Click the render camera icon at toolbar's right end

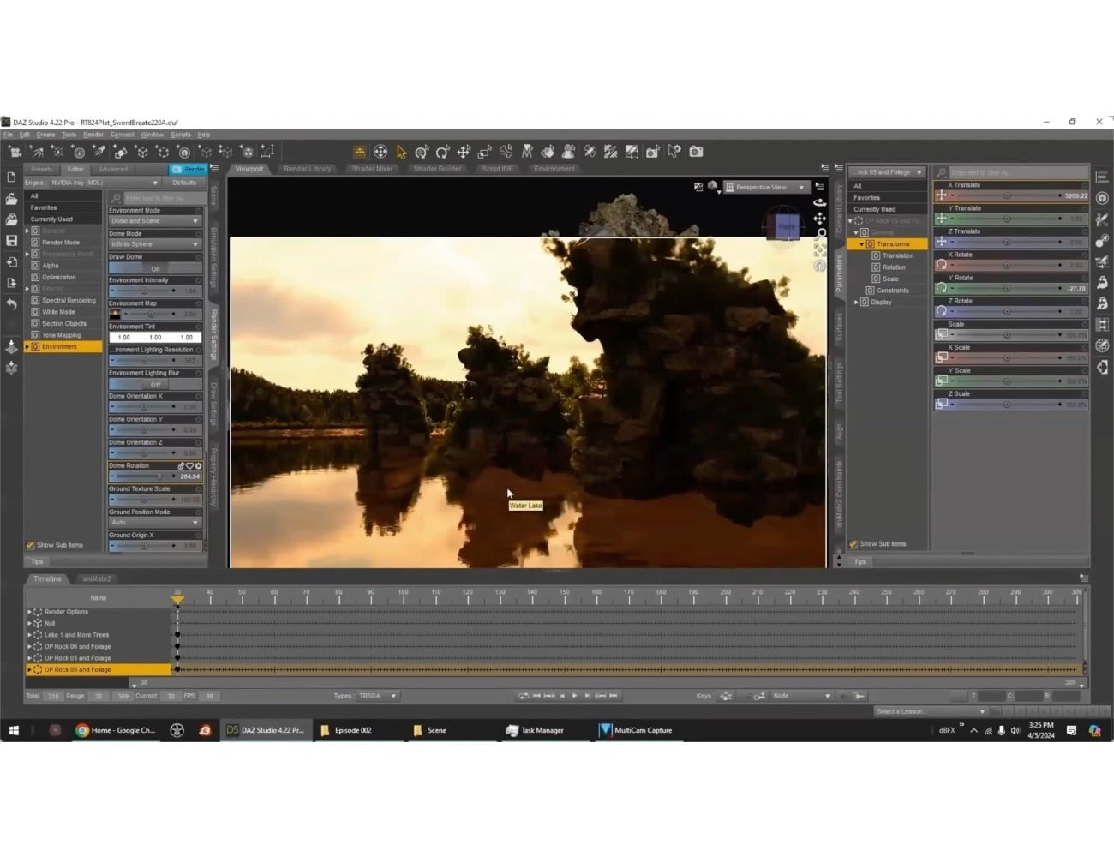click(695, 151)
